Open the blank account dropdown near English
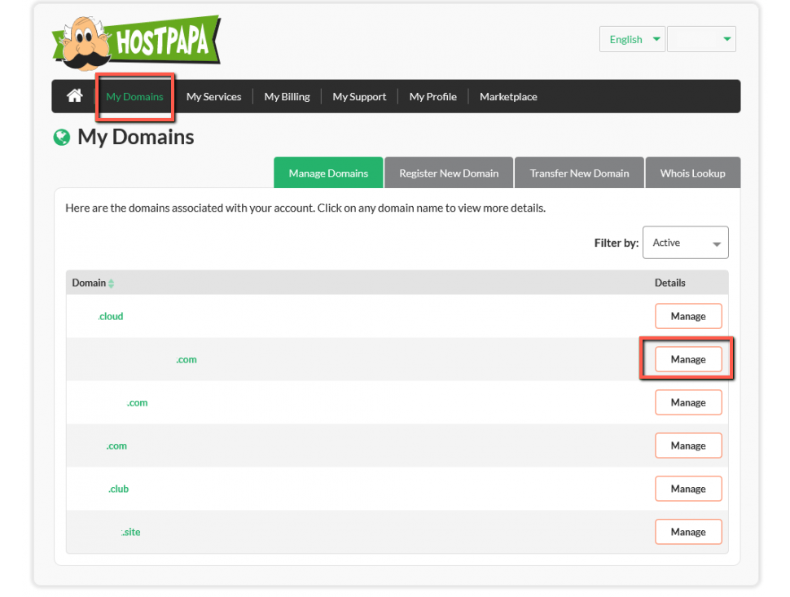790x597 pixels. point(701,39)
